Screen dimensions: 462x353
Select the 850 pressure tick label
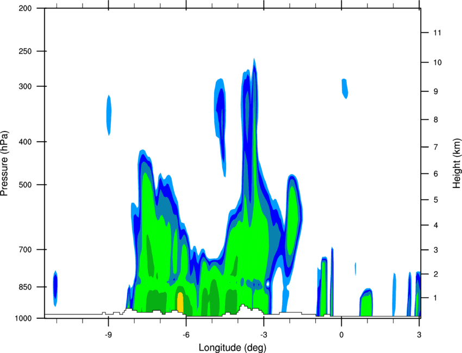(x=25, y=287)
